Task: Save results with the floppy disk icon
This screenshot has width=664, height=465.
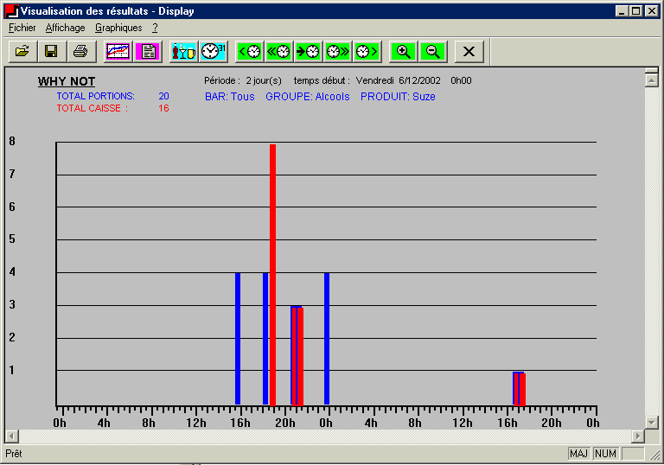Action: (x=51, y=51)
